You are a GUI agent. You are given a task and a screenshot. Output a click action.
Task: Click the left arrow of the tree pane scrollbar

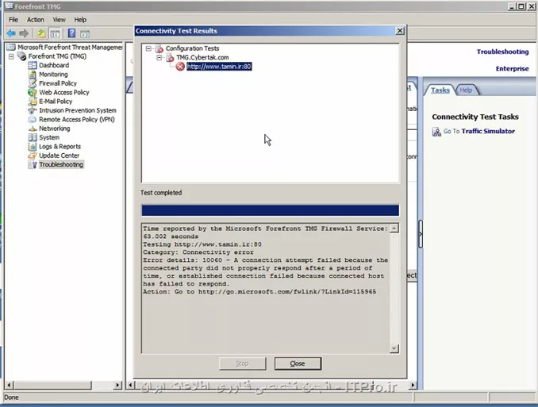tap(9, 385)
